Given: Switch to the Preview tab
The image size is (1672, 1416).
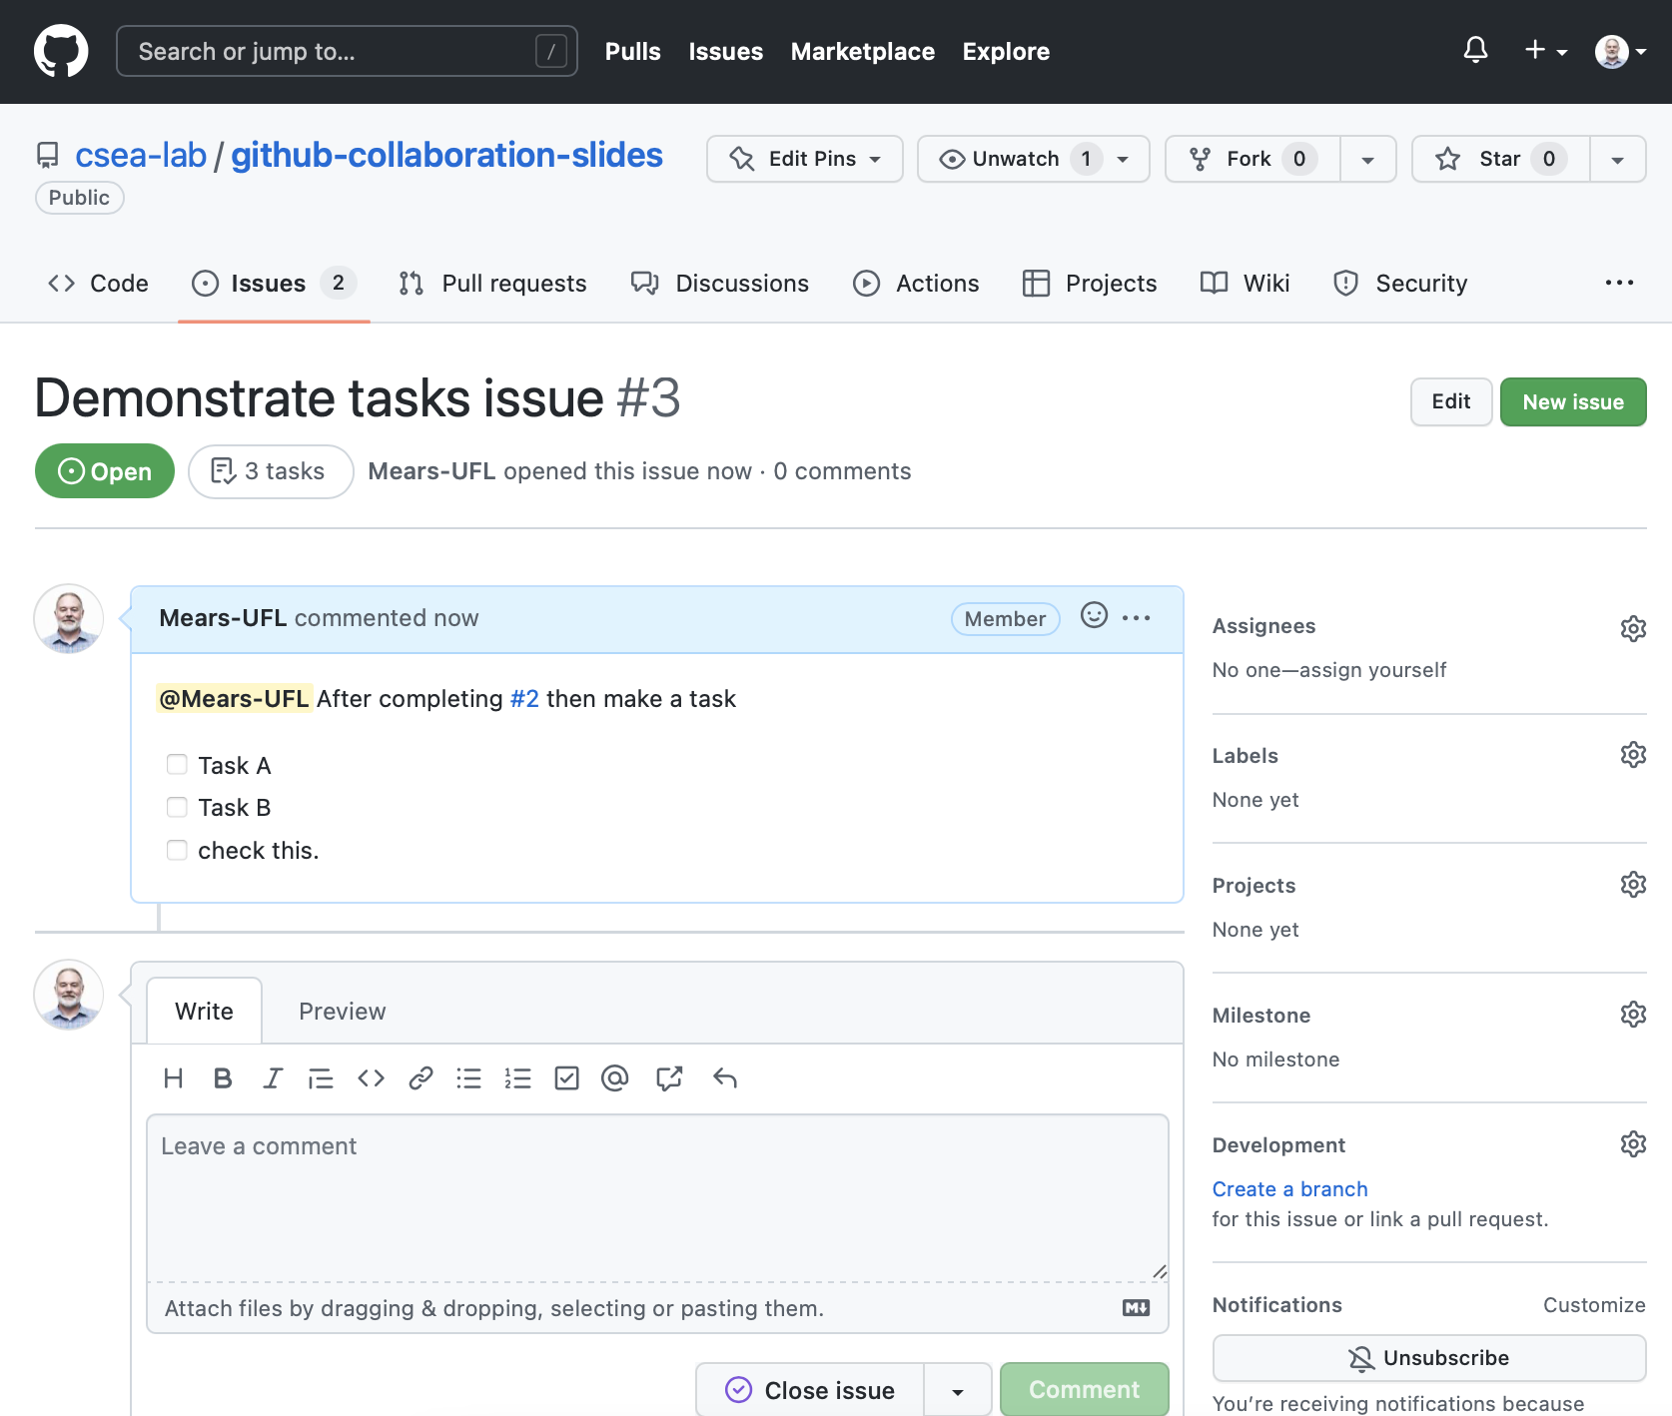Looking at the screenshot, I should [342, 1012].
